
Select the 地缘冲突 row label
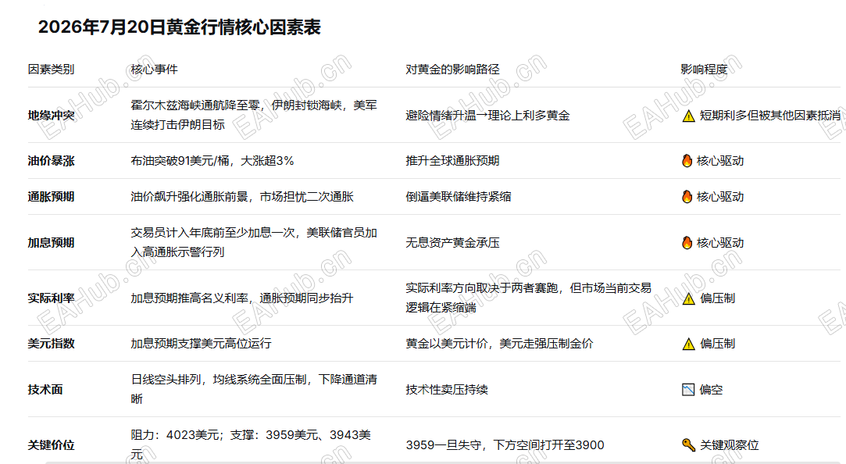pos(51,116)
